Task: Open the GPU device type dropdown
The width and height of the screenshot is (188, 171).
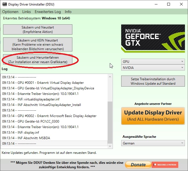Action: pos(153,61)
